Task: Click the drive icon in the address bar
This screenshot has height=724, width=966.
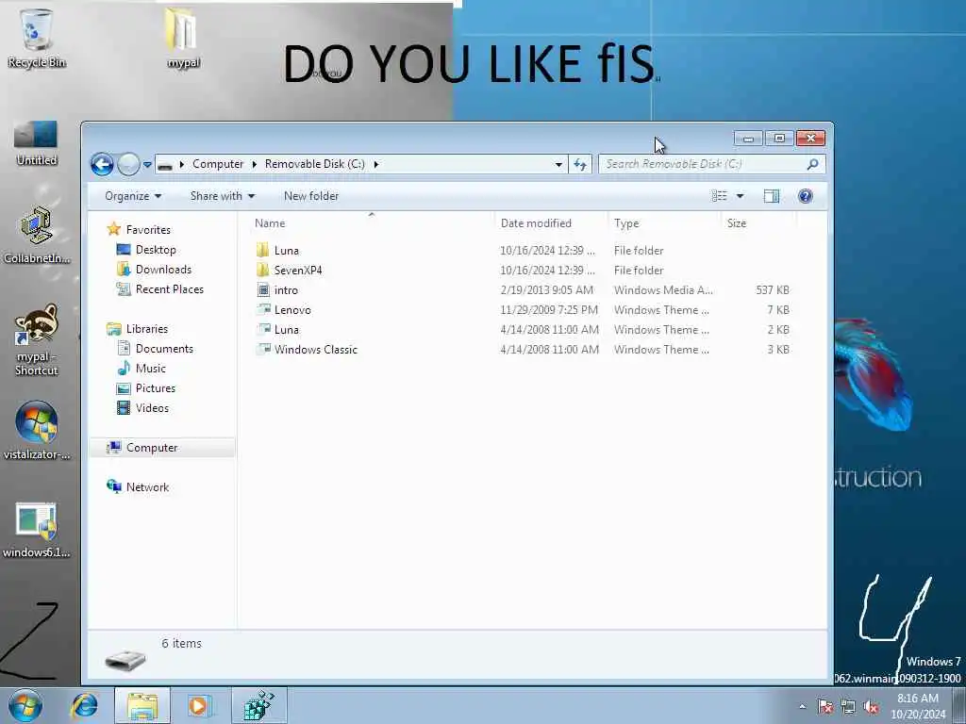Action: click(x=164, y=164)
